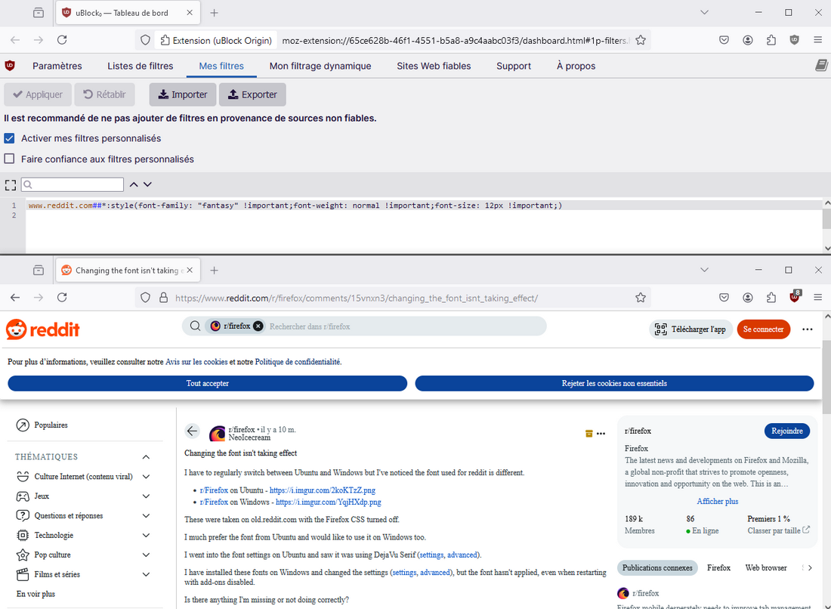Click the Reddit window URL bar
This screenshot has width=831, height=609.
pyautogui.click(x=393, y=298)
